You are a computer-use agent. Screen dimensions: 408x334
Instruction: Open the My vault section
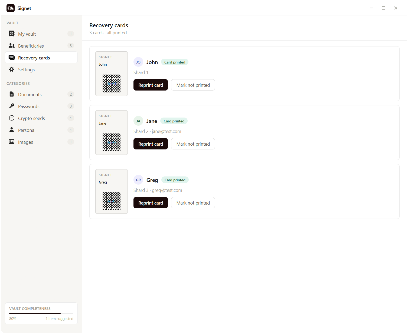(x=41, y=34)
